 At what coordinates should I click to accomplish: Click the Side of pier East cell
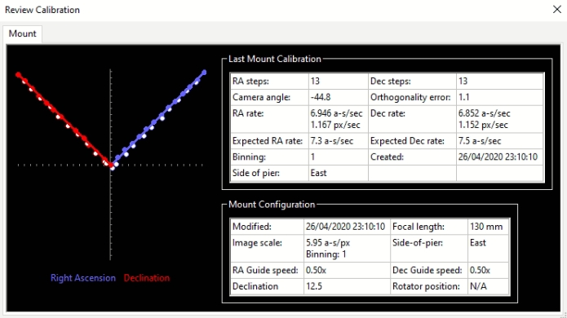pos(338,173)
